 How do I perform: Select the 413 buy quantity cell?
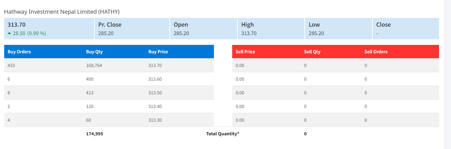point(90,93)
